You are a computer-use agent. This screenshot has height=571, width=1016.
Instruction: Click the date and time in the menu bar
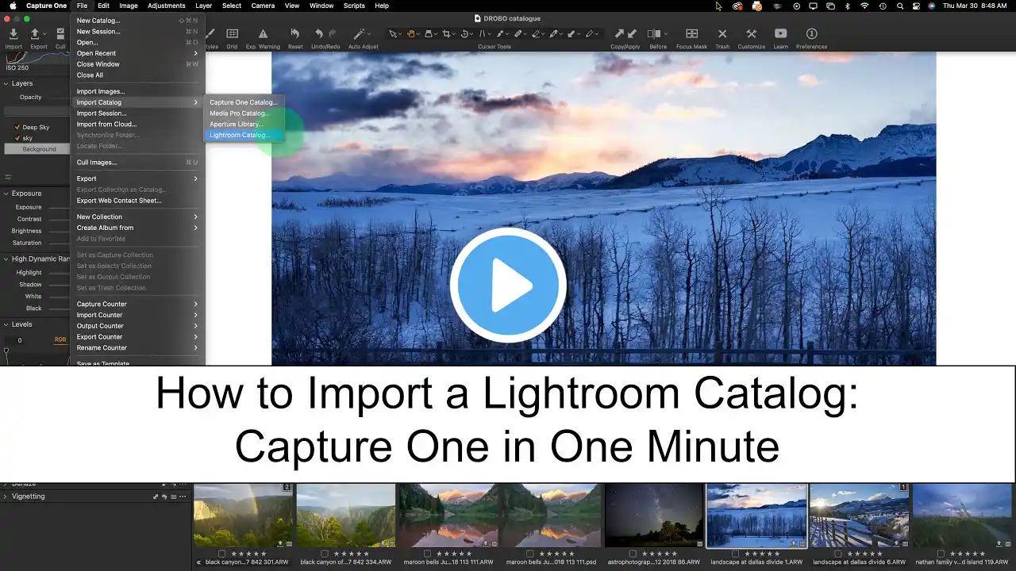point(976,6)
